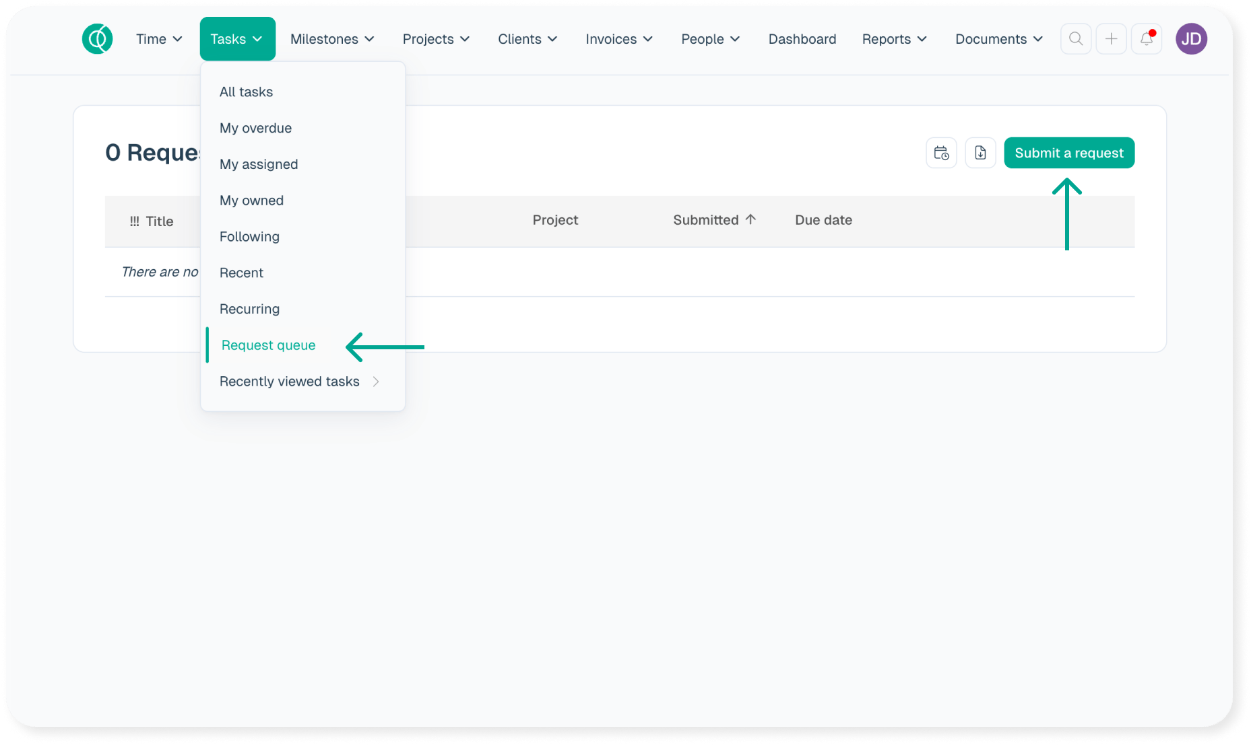Viewport: 1251px width, 745px height.
Task: Expand the Time dropdown menu
Action: click(x=159, y=39)
